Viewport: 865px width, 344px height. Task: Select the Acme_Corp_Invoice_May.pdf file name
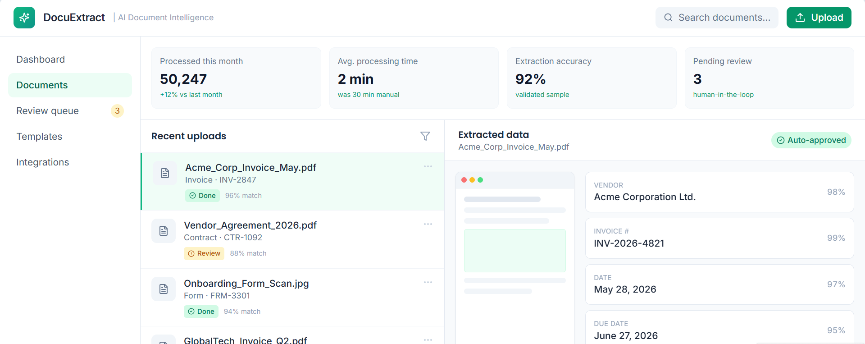tap(250, 168)
